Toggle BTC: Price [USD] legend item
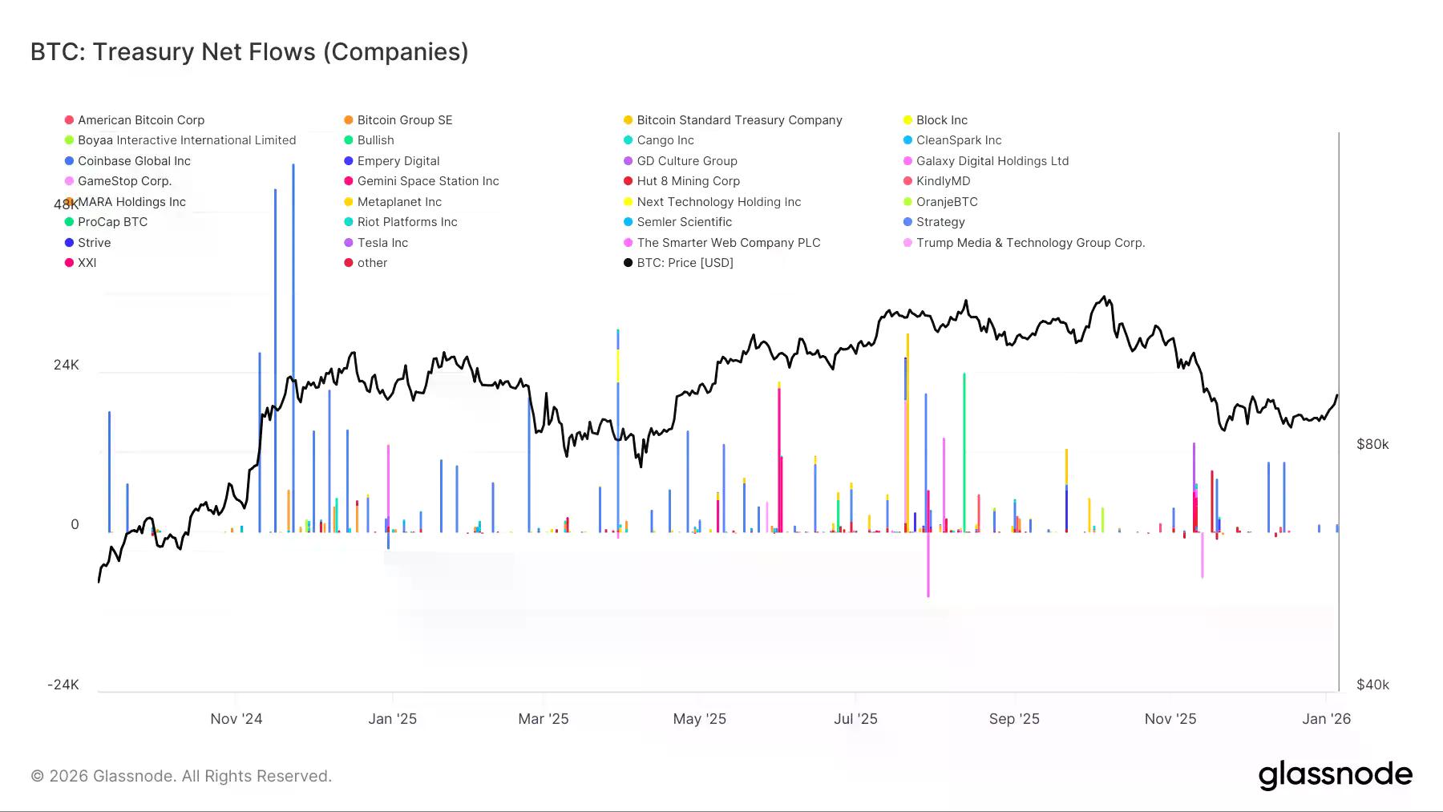The height and width of the screenshot is (812, 1443). [684, 263]
